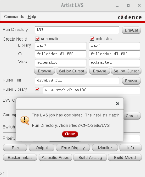
Task: Select extracted view by cursor
Action: tap(126, 71)
